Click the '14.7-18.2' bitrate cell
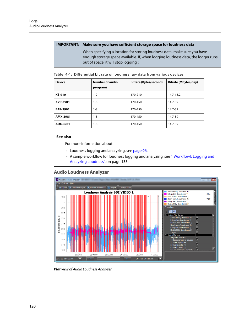The height and width of the screenshot is (323, 250). point(185,95)
